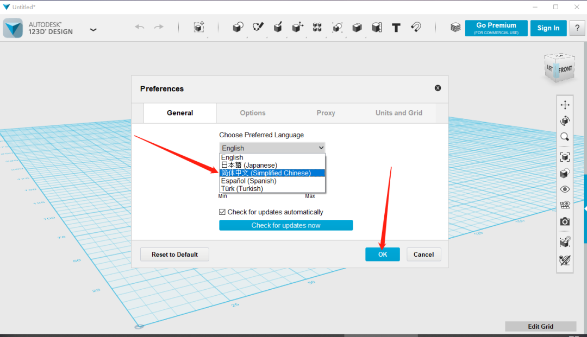The image size is (587, 337).
Task: Open the Proxy tab
Action: pos(326,113)
